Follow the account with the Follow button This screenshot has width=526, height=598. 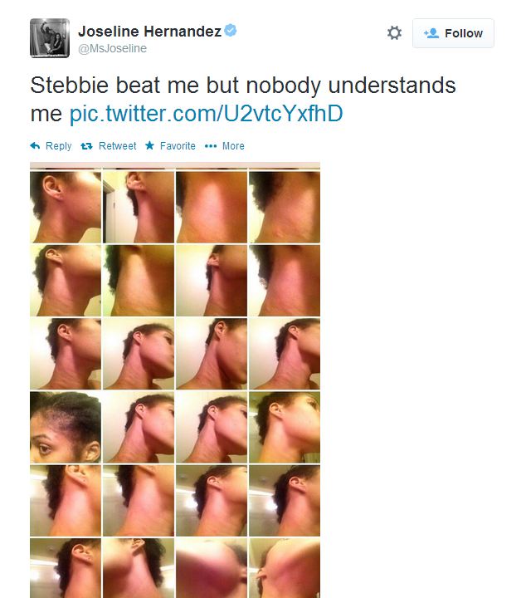tap(453, 33)
